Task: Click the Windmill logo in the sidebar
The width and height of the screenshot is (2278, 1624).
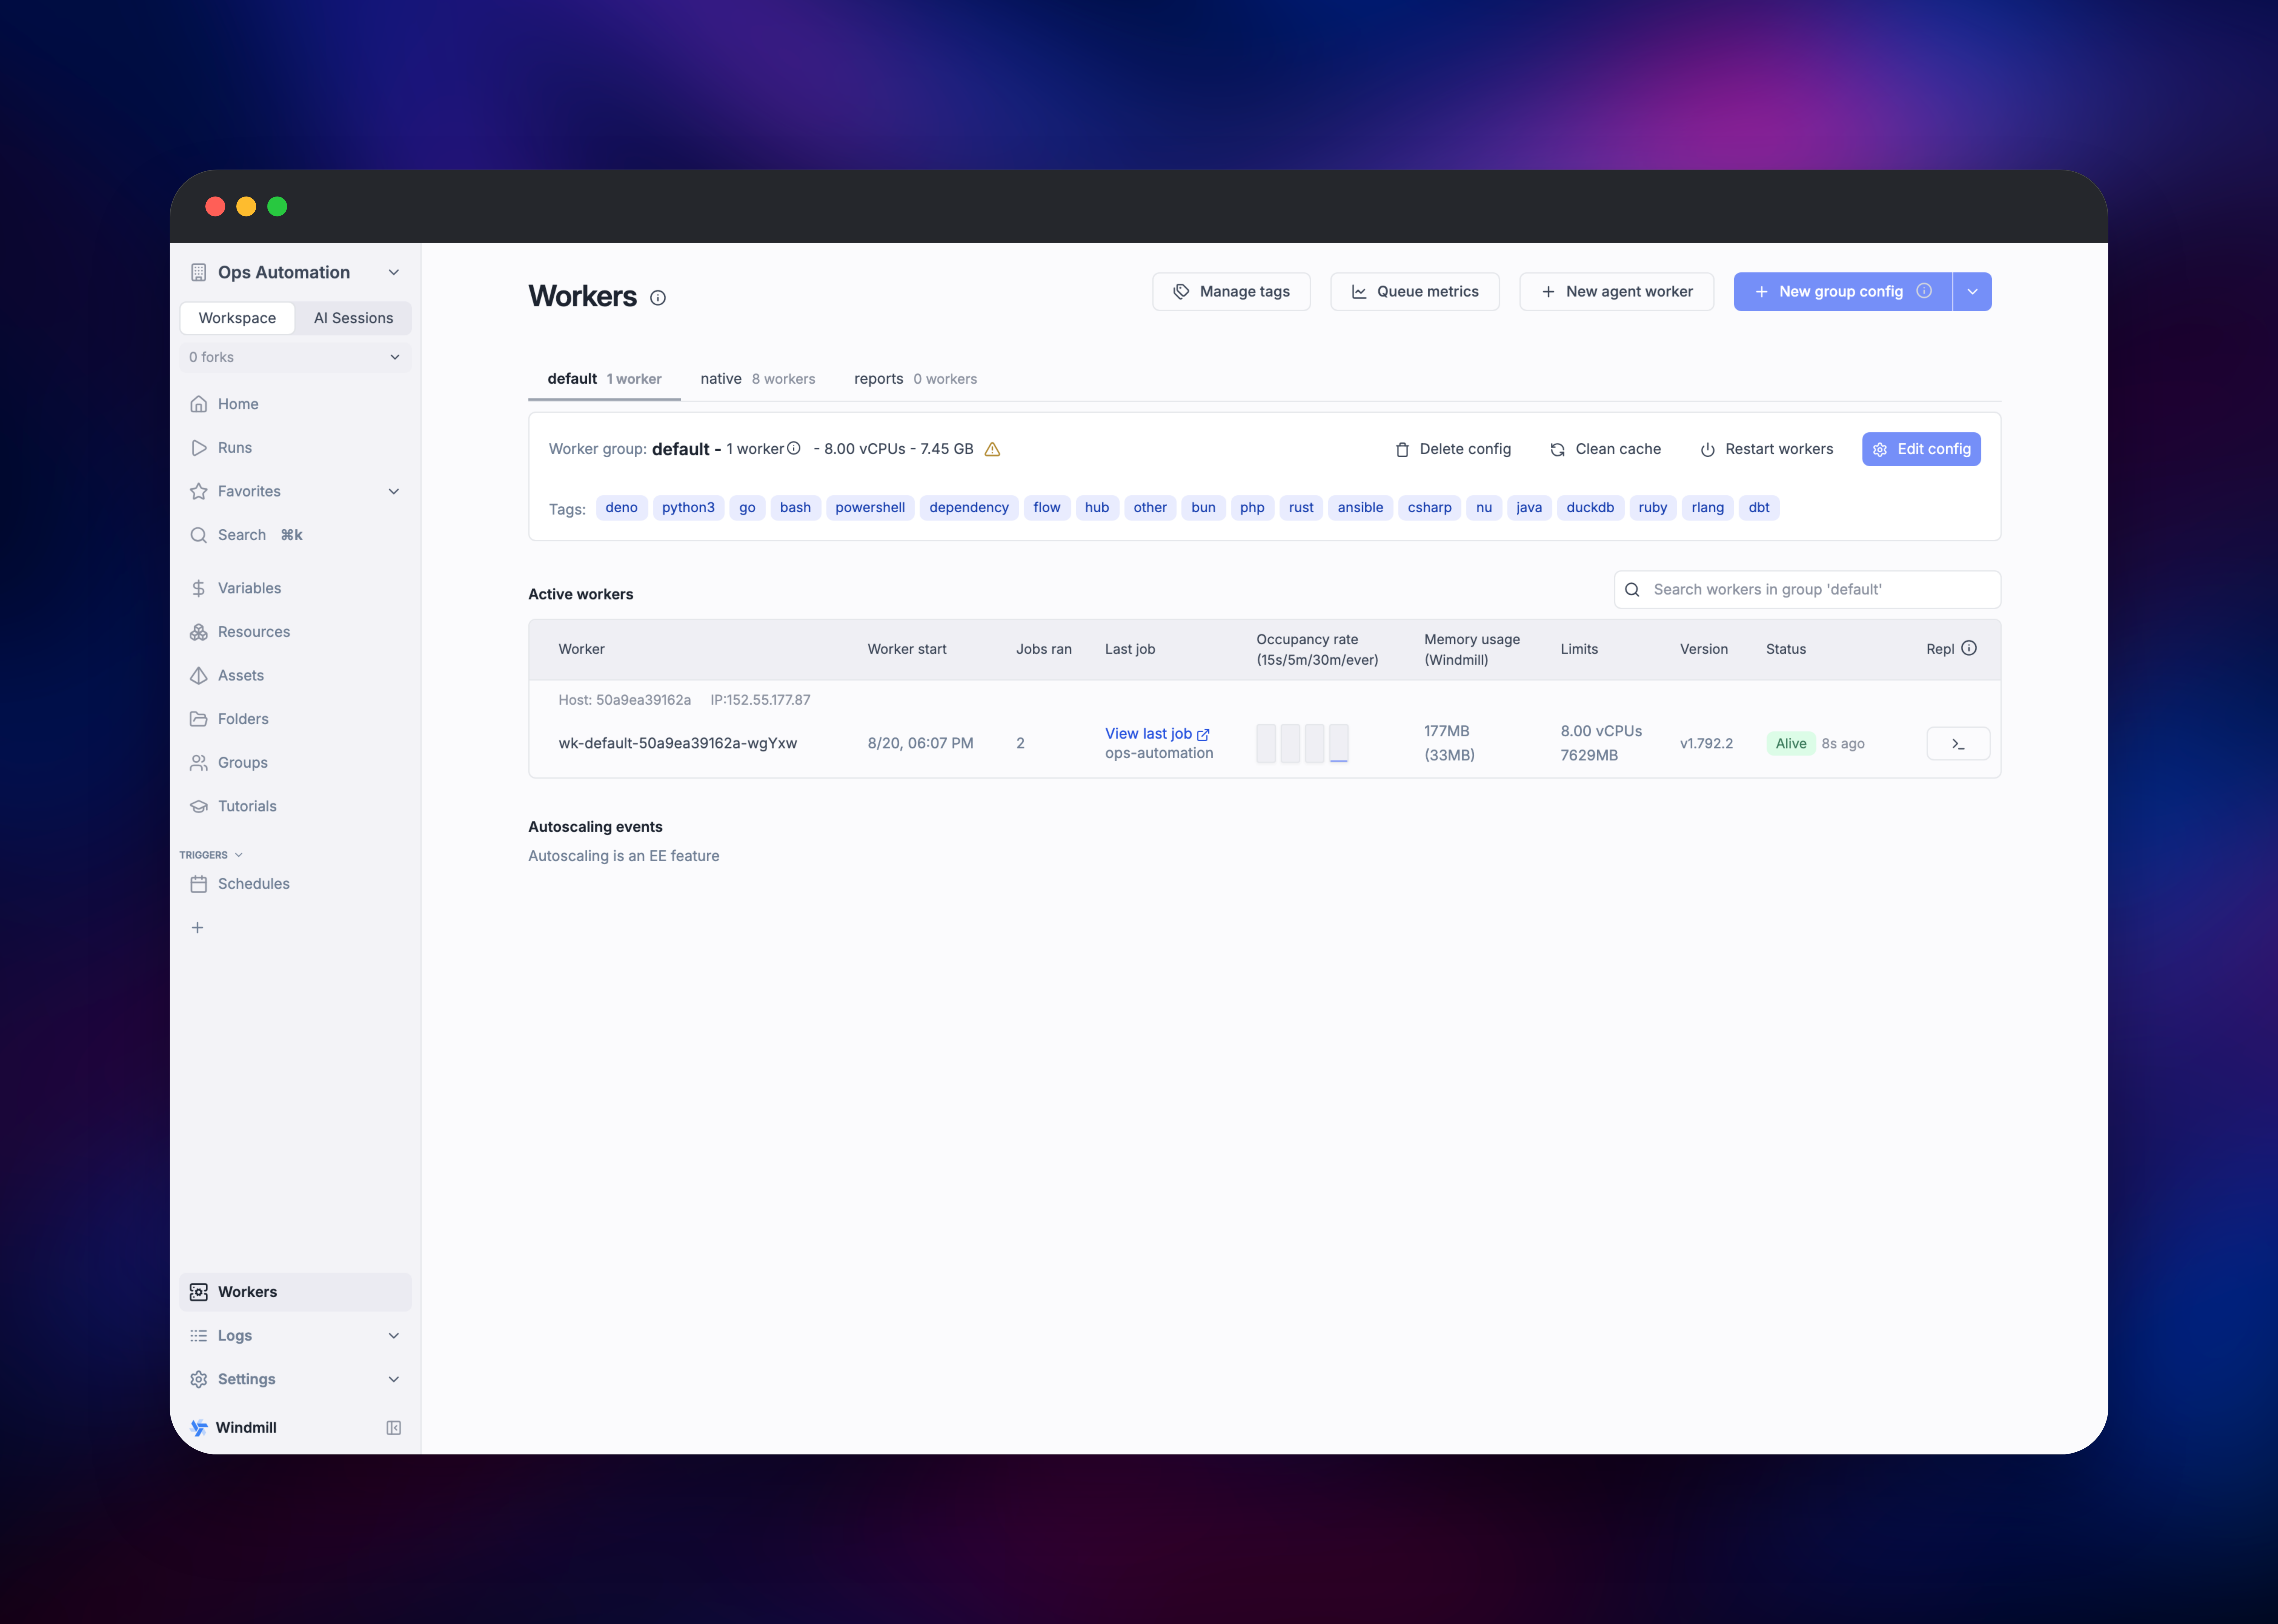Action: [x=199, y=1428]
